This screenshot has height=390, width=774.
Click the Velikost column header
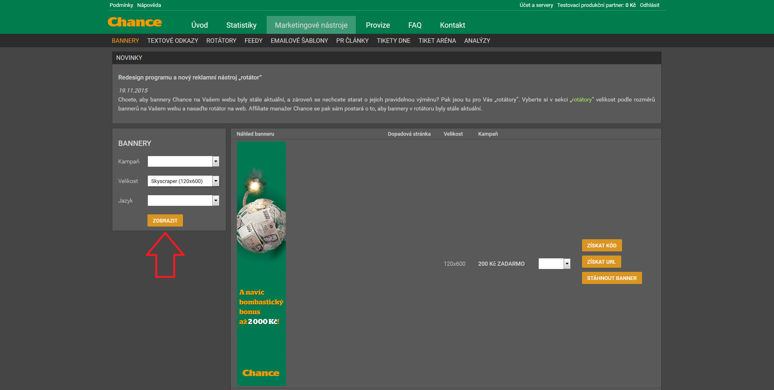453,134
